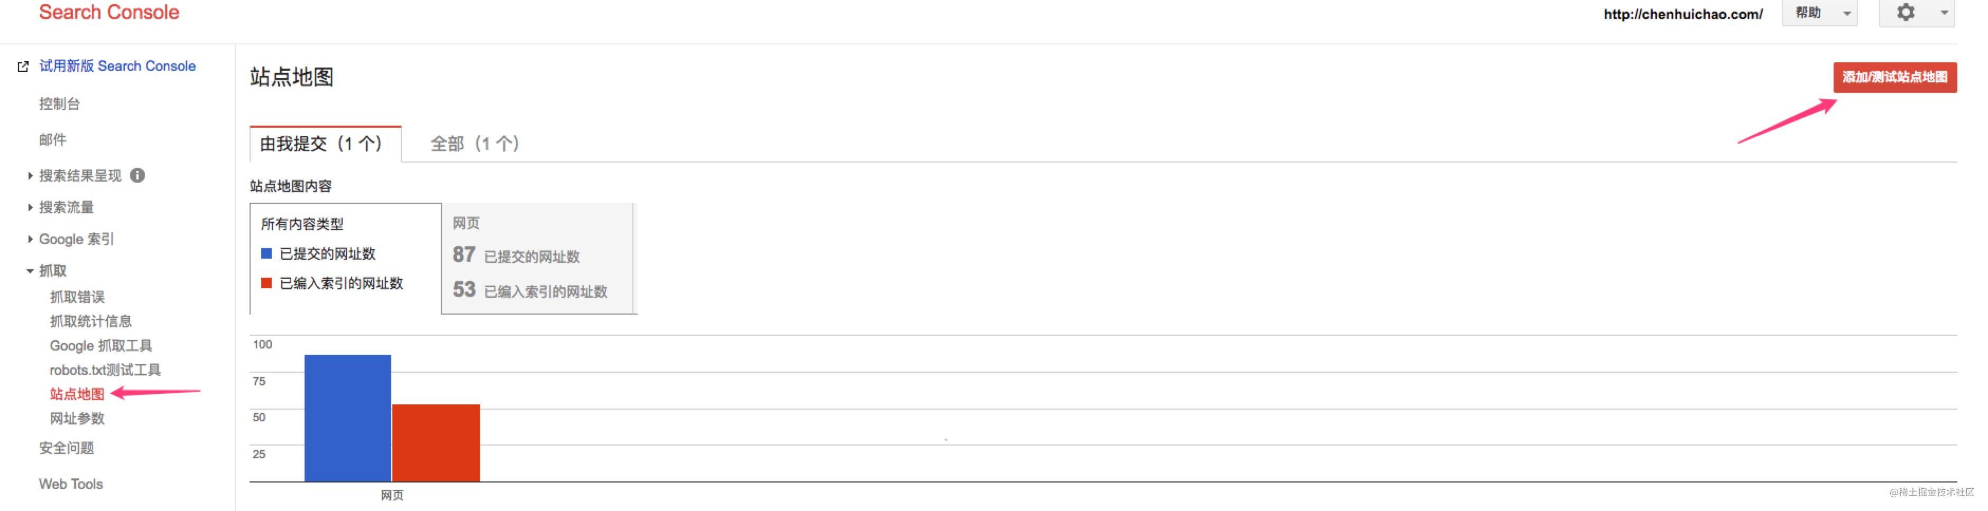This screenshot has height=511, width=1988.
Task: Click the external link icon for new Search Console
Action: click(x=23, y=67)
